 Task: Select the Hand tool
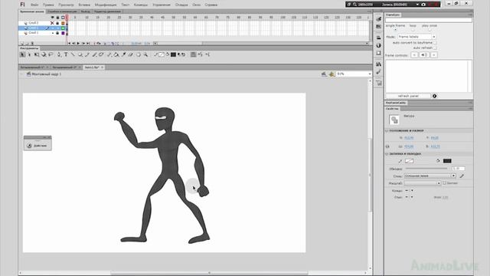coord(139,54)
